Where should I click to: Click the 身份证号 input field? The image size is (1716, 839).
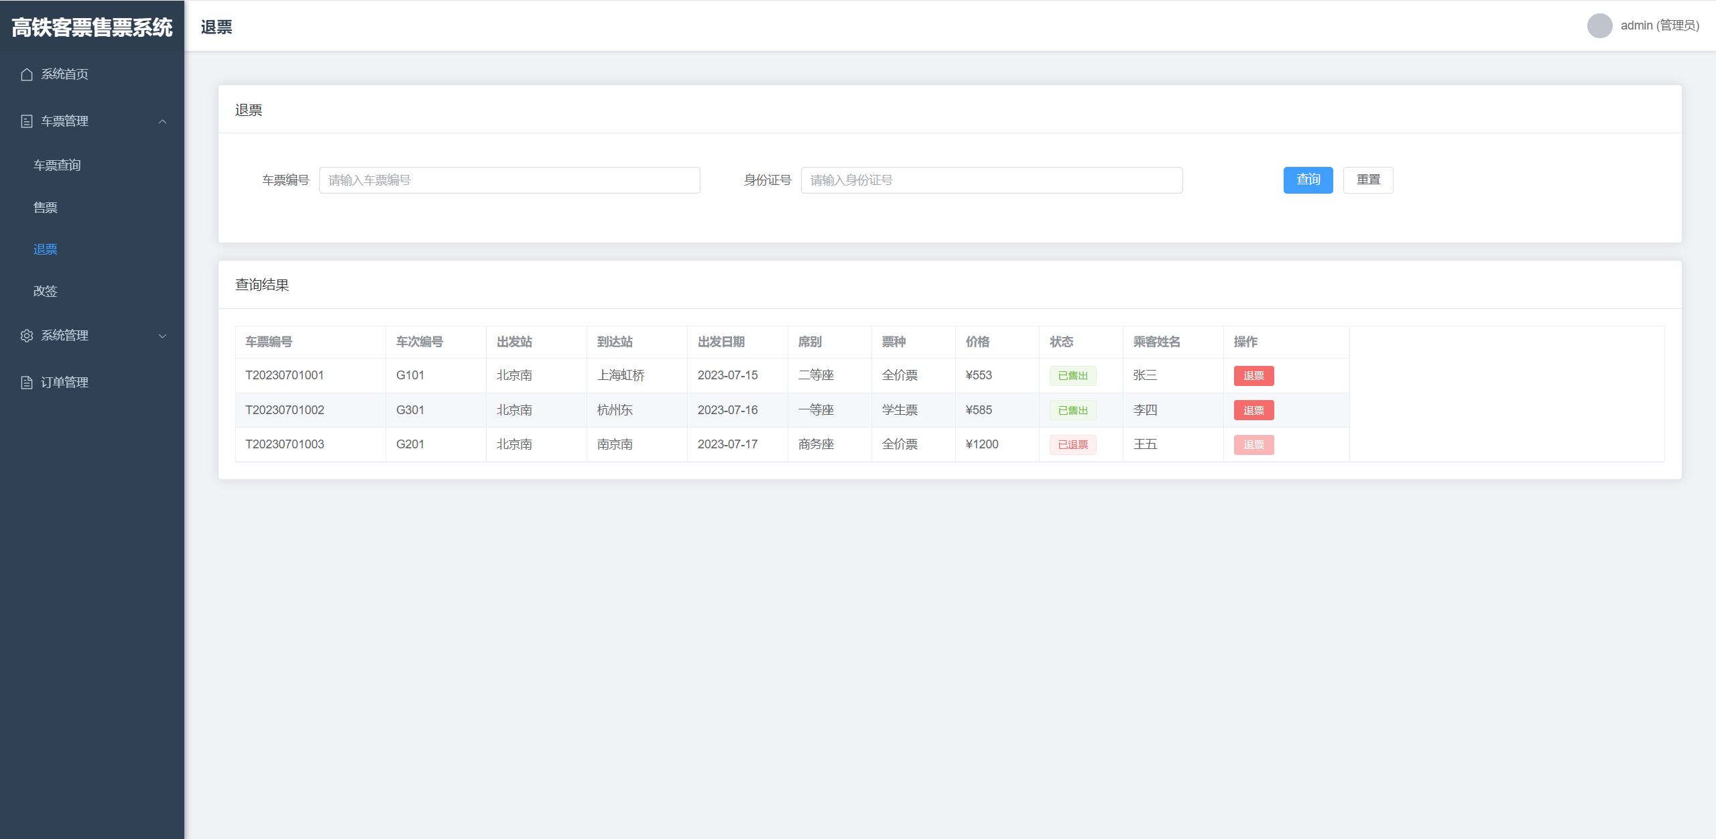pyautogui.click(x=991, y=180)
